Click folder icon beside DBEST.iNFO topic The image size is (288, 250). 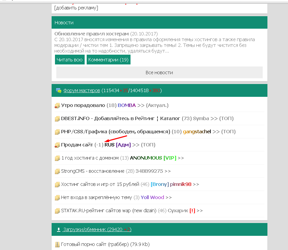click(x=57, y=119)
